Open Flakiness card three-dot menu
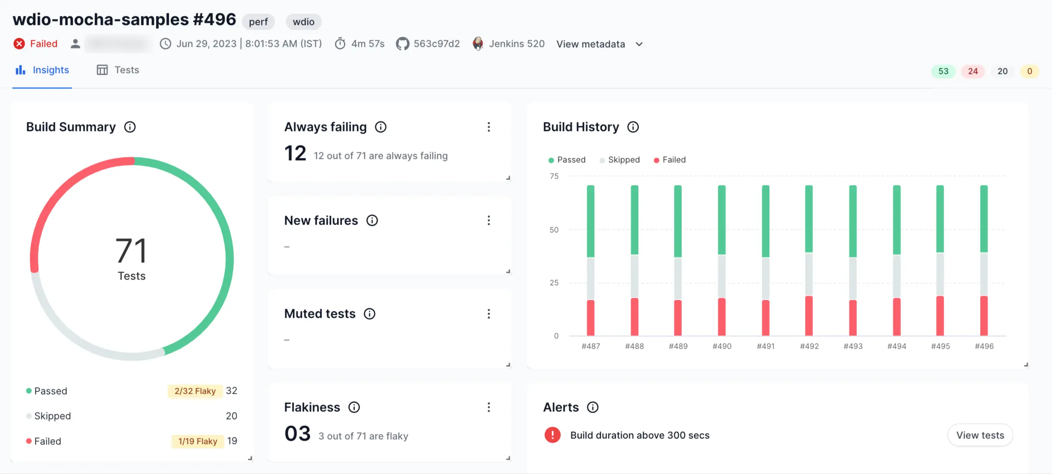The width and height of the screenshot is (1052, 474). [x=489, y=407]
